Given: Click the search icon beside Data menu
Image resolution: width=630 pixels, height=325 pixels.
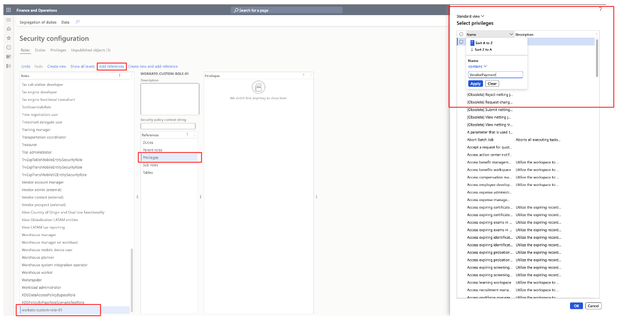Looking at the screenshot, I should pyautogui.click(x=77, y=22).
